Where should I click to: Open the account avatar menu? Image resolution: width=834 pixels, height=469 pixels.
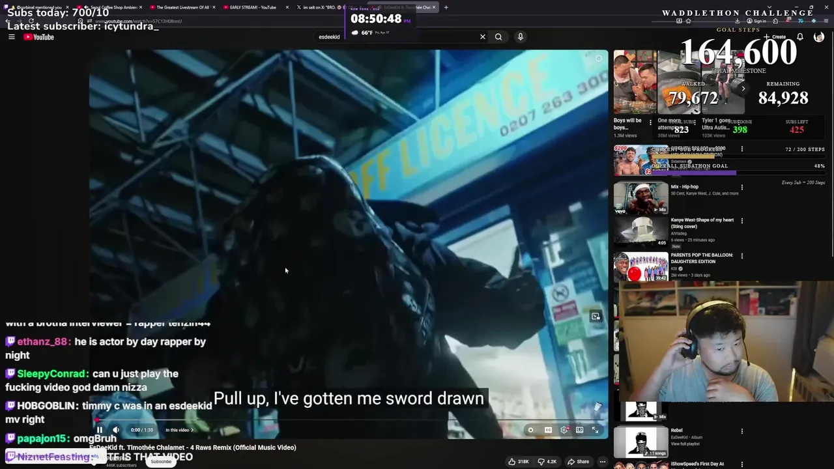click(x=819, y=37)
